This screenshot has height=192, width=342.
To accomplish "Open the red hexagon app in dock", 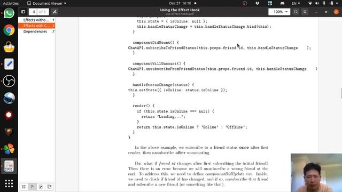I will pyautogui.click(x=9, y=115).
